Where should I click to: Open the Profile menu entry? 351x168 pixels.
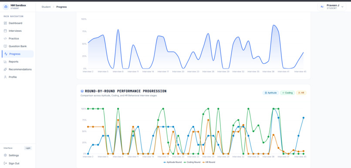point(18,77)
